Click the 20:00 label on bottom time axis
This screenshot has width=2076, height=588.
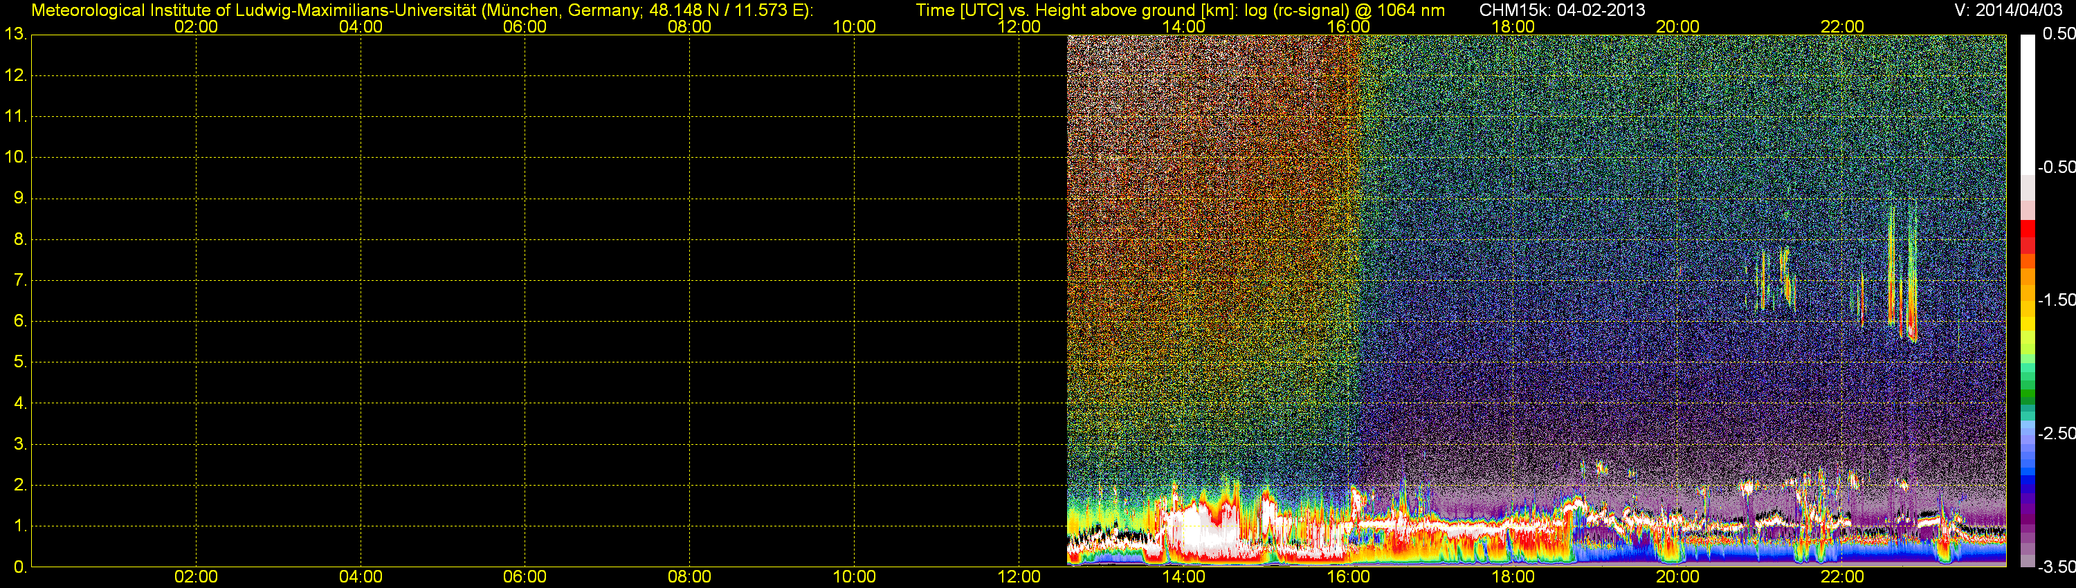[x=1678, y=577]
